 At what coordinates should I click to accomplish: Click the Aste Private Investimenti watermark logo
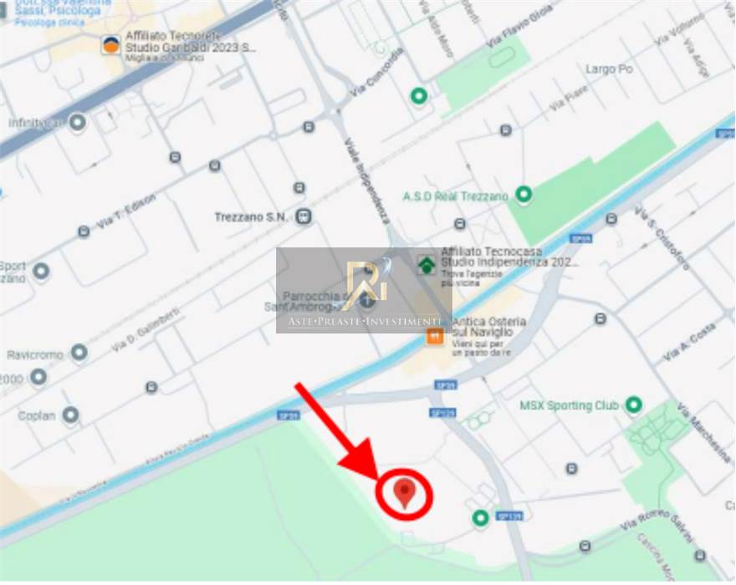[x=365, y=290]
